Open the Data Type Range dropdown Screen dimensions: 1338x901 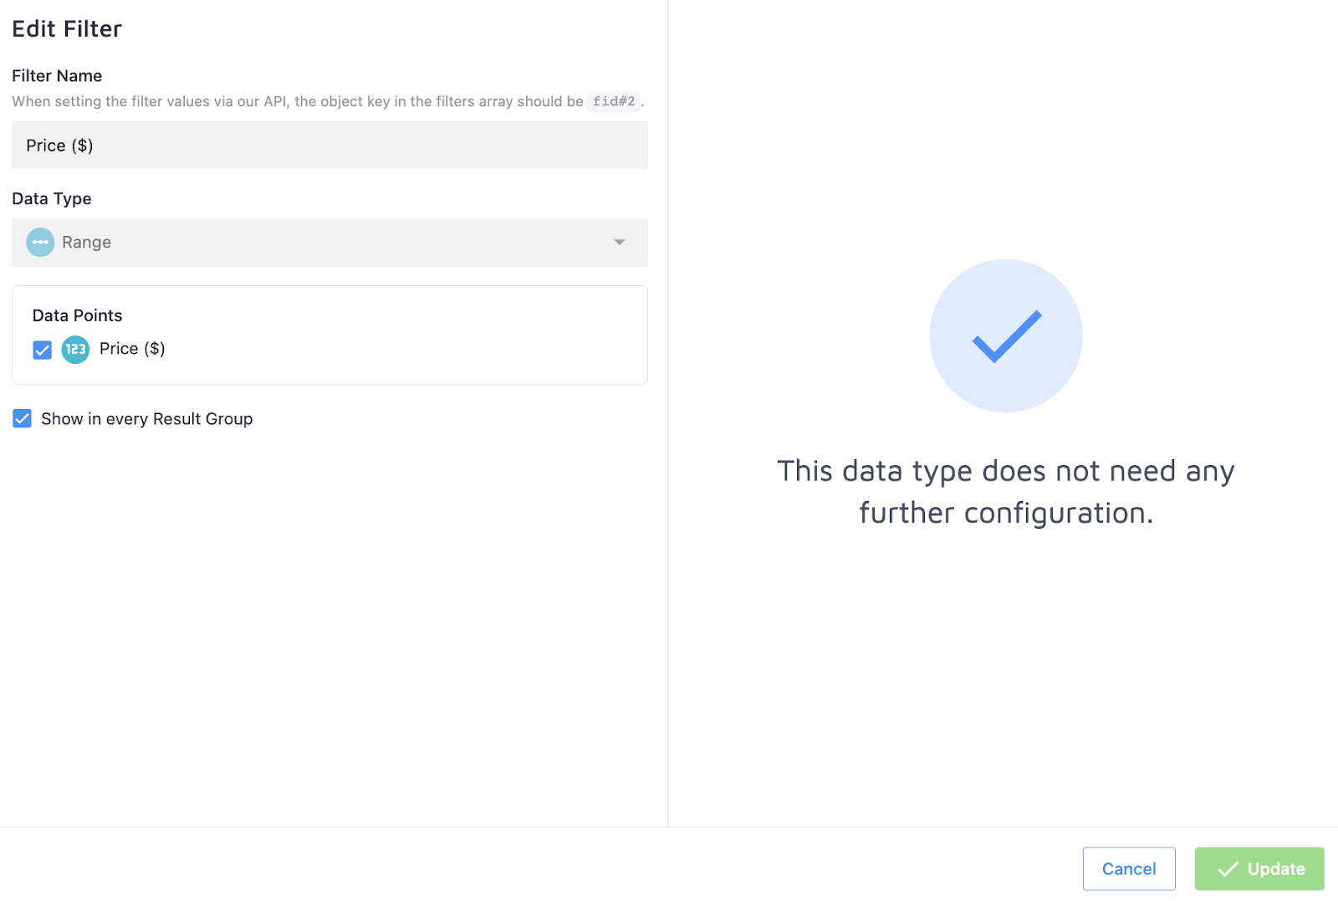[329, 243]
